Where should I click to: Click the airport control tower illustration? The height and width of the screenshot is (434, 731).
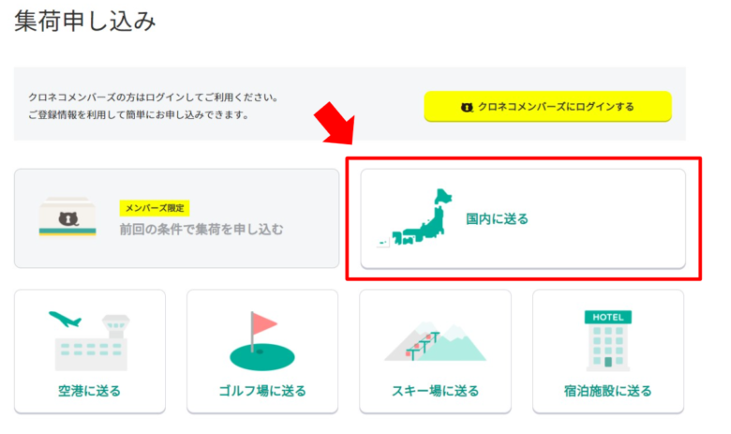click(116, 326)
